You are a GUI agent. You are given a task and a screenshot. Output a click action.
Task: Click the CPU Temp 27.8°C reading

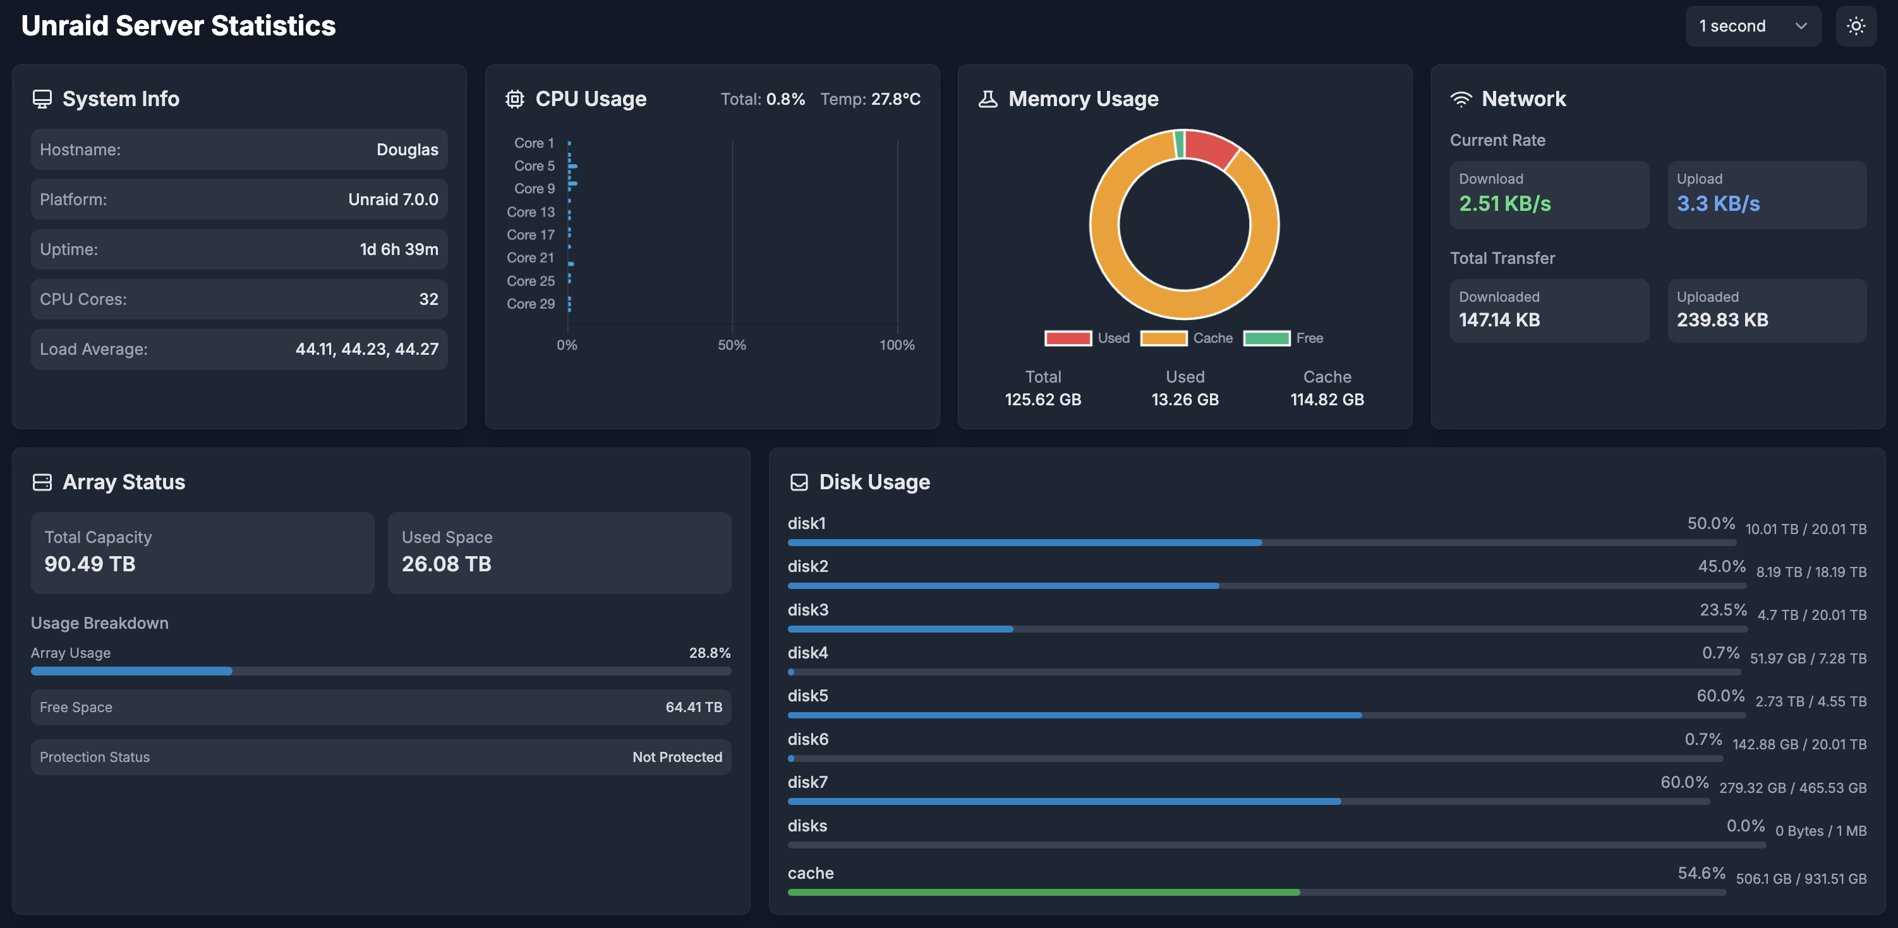870,98
